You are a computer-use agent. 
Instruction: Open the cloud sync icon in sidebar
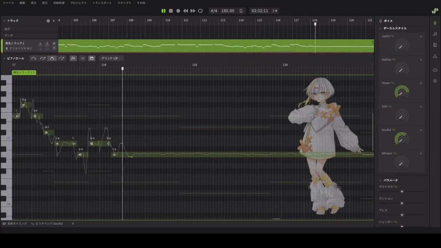pyautogui.click(x=435, y=70)
